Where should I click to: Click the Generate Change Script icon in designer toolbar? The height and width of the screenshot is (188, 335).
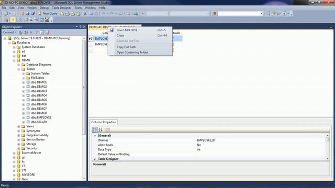point(6,20)
